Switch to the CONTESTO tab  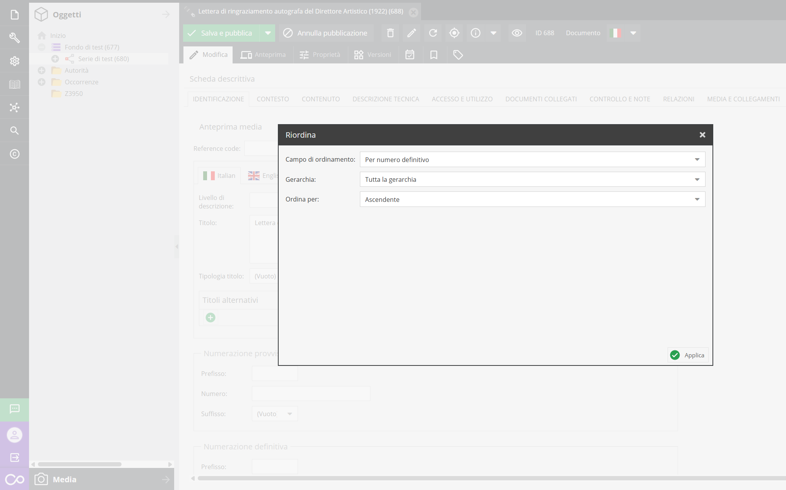pyautogui.click(x=272, y=99)
